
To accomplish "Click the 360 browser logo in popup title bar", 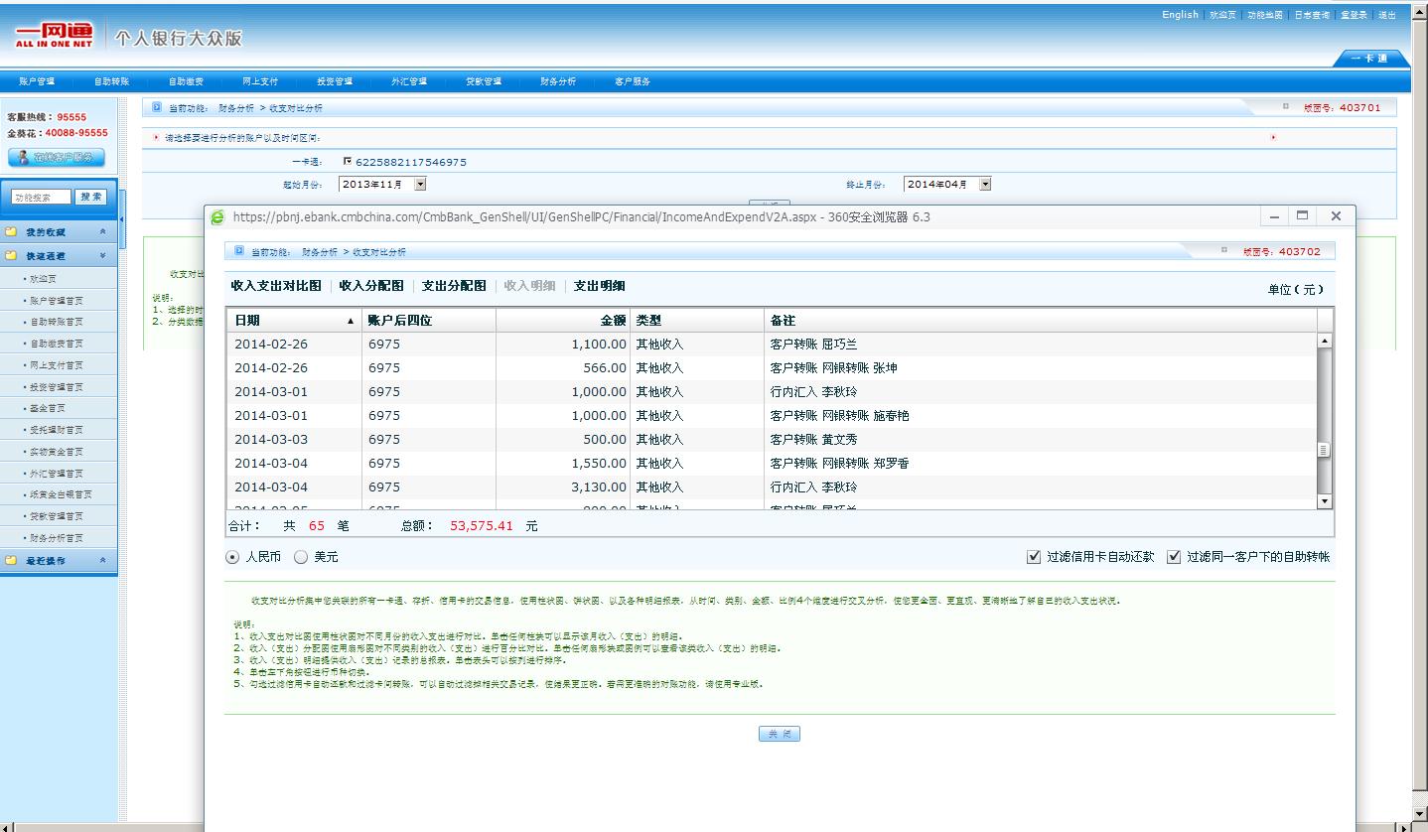I will [x=217, y=217].
